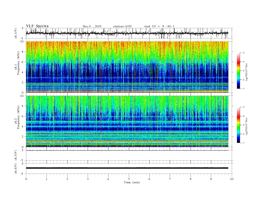The height and width of the screenshot is (201, 261).
Task: Select the "Dec.6 , 2015" date text
Action: [92, 26]
